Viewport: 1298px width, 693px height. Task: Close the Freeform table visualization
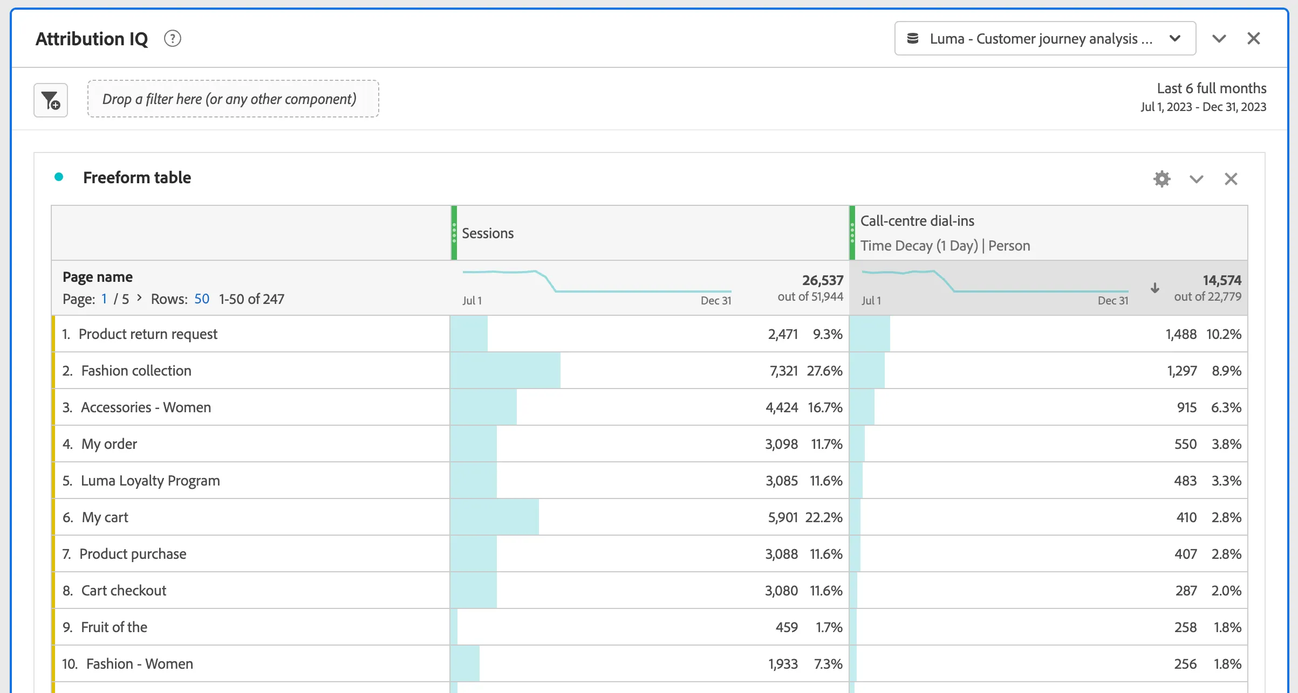click(x=1231, y=179)
